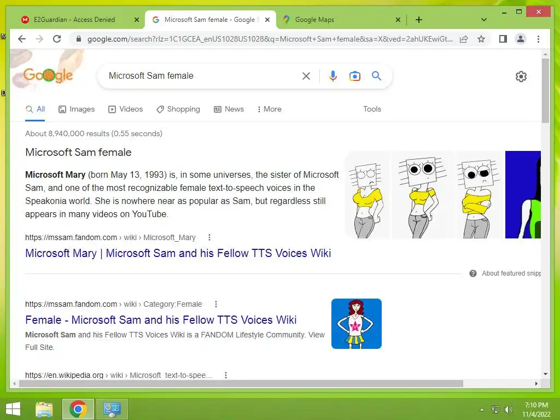This screenshot has width=560, height=420.
Task: Show hidden system tray icons
Action: tap(482, 410)
